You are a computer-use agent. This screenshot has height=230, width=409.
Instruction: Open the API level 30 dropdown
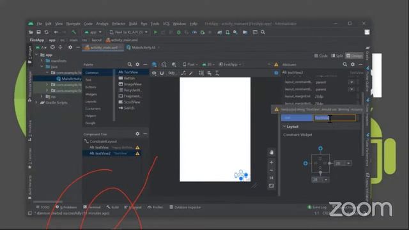click(209, 65)
